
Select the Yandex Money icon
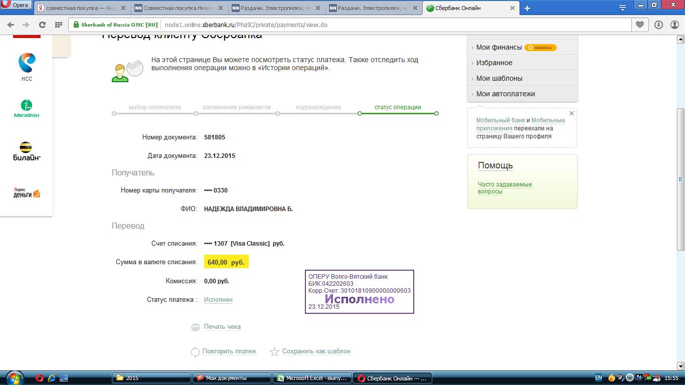click(x=26, y=193)
